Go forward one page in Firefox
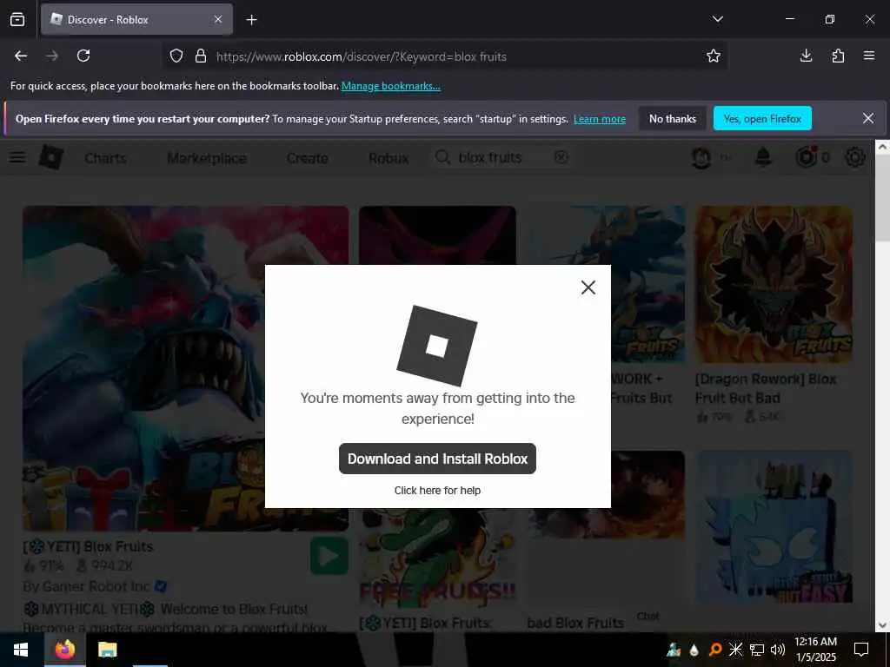The image size is (890, 667). 52,56
